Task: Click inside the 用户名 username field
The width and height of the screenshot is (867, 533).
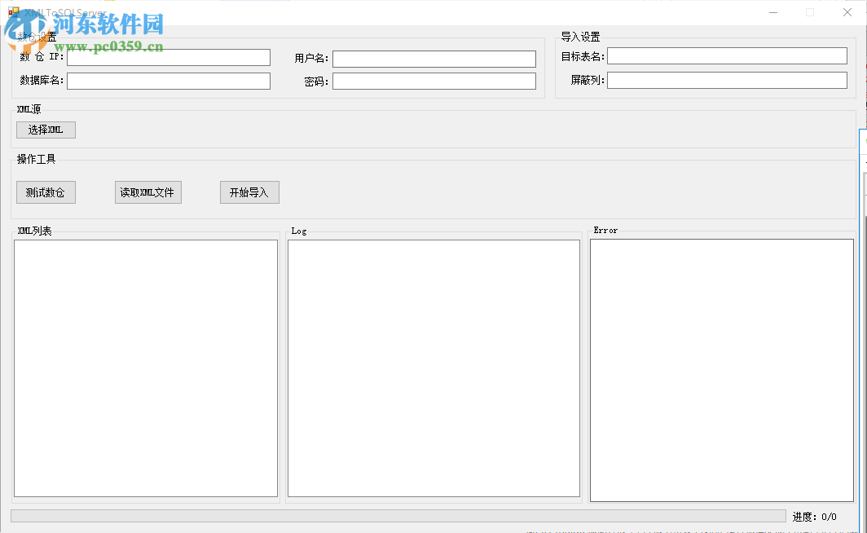Action: pyautogui.click(x=433, y=58)
